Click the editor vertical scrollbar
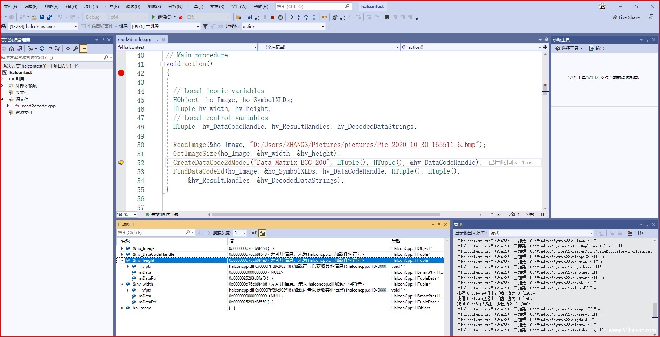The image size is (660, 337). click(x=545, y=131)
